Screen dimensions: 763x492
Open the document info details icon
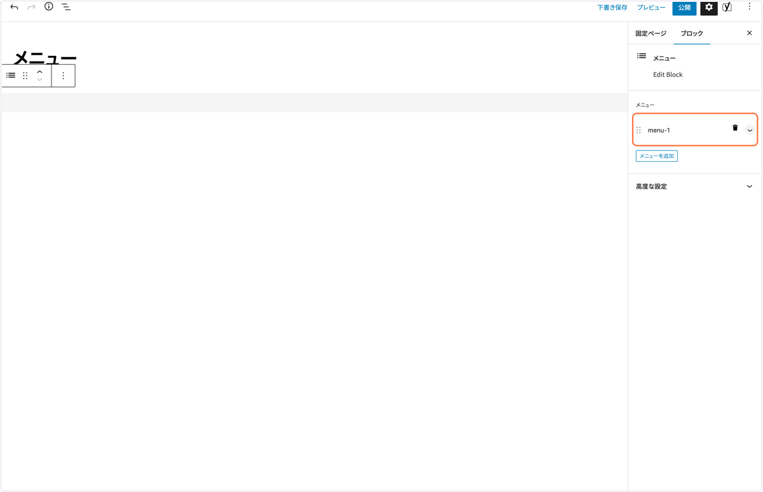pos(49,6)
